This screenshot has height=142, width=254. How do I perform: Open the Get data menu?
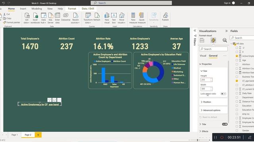click(x=27, y=18)
